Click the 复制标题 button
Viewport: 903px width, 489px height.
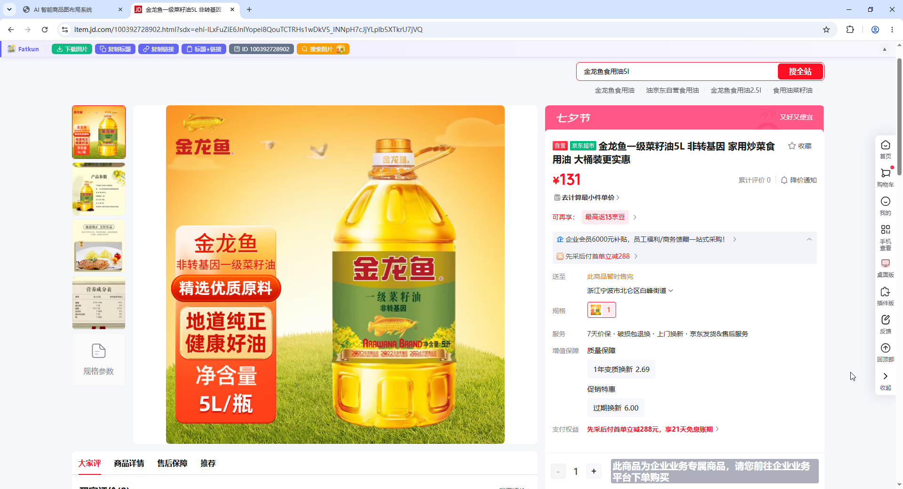coord(115,49)
